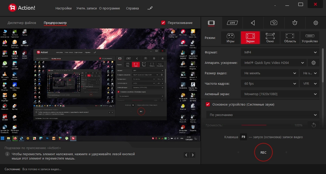This screenshot has height=174, width=326.
Task: Open the benchmark timer tab icon
Action: (295, 23)
